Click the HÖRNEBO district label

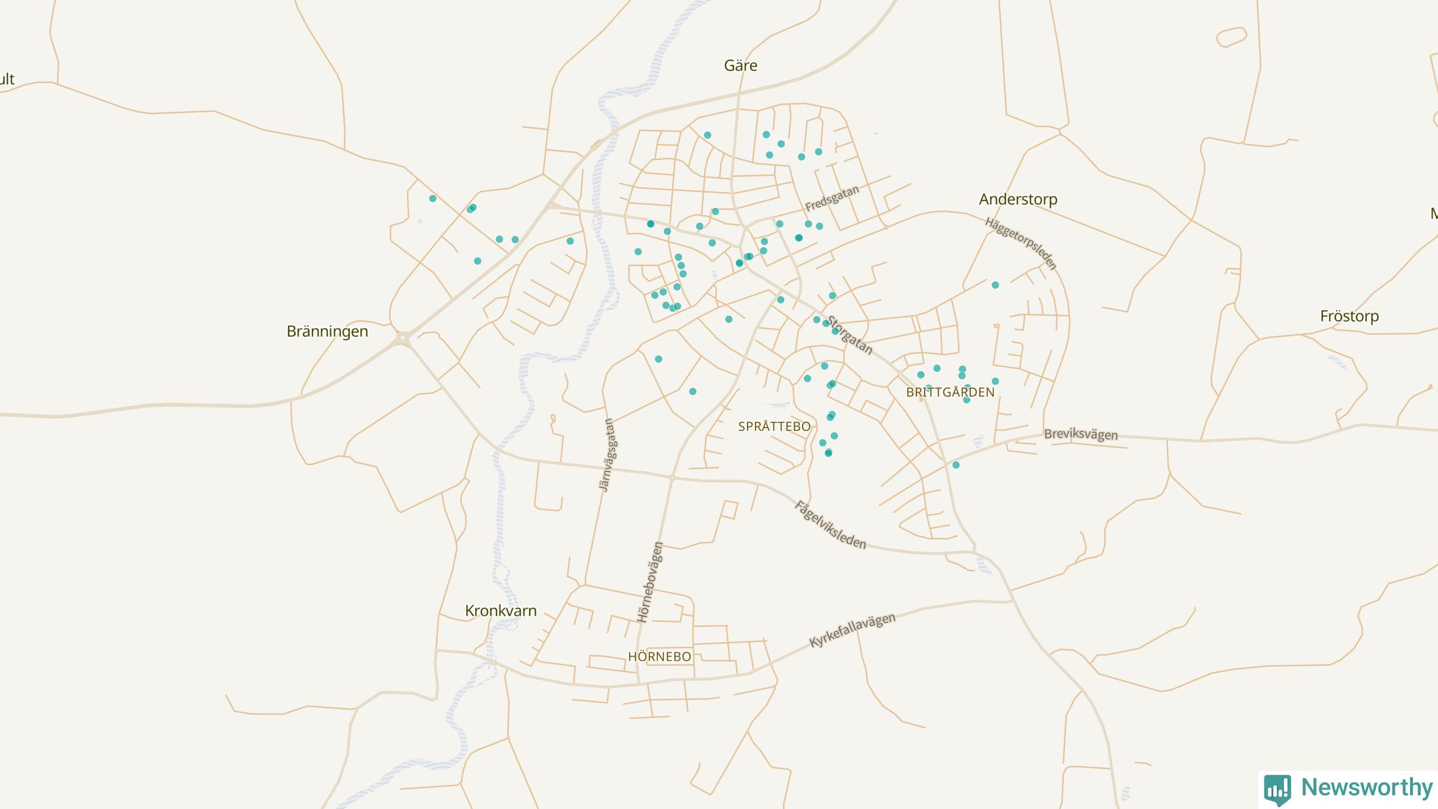pos(659,657)
